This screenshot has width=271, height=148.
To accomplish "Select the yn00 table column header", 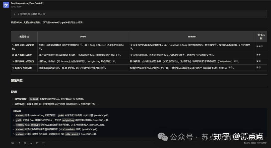I will pyautogui.click(x=83, y=36).
